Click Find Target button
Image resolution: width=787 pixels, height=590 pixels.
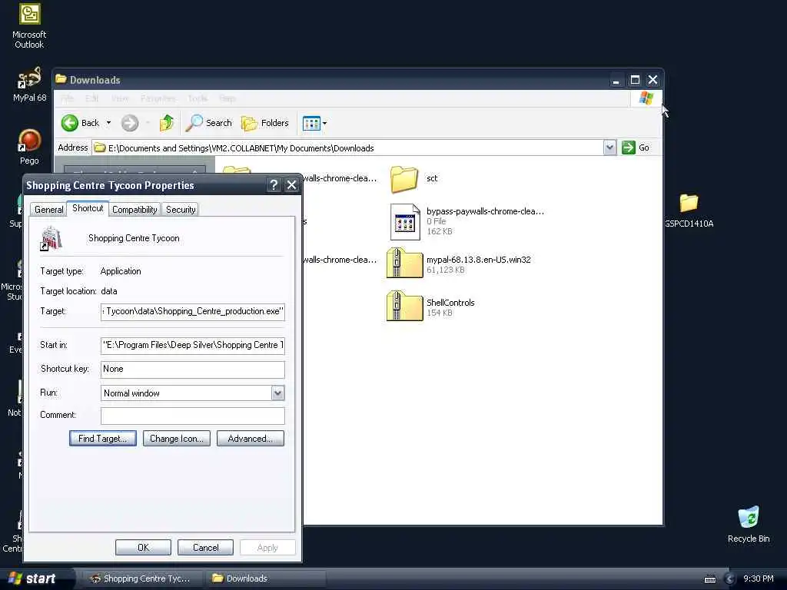pyautogui.click(x=103, y=439)
